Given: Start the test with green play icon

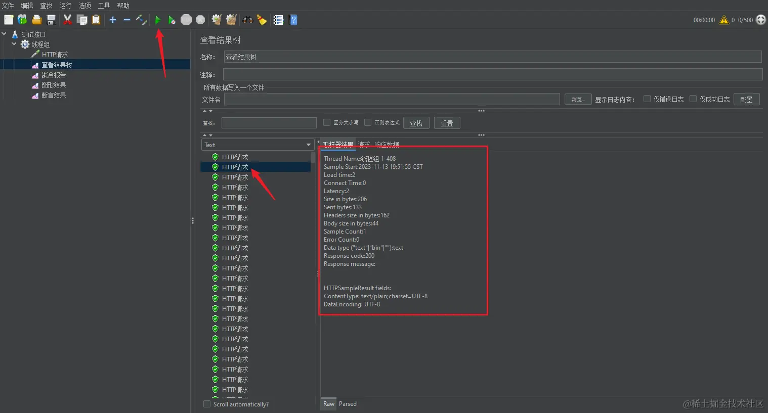Looking at the screenshot, I should coord(158,20).
